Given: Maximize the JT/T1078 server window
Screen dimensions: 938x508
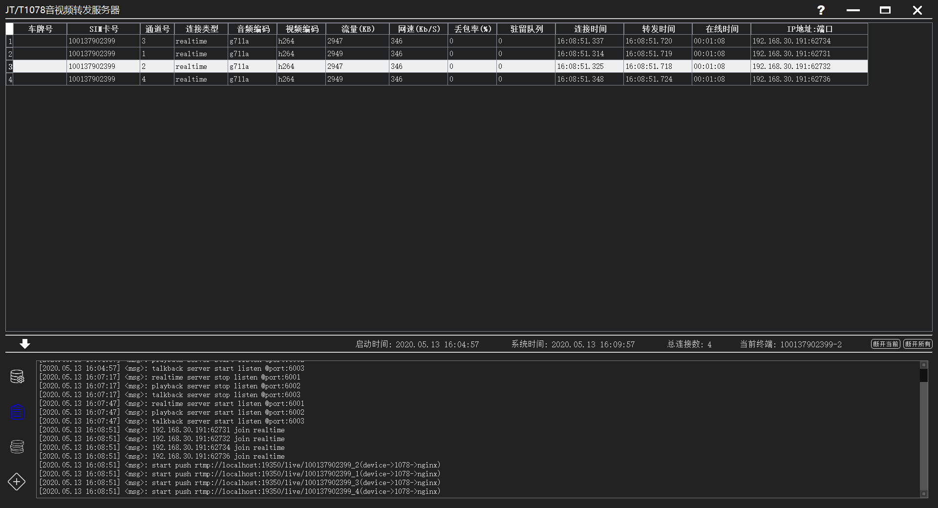Looking at the screenshot, I should coord(885,10).
